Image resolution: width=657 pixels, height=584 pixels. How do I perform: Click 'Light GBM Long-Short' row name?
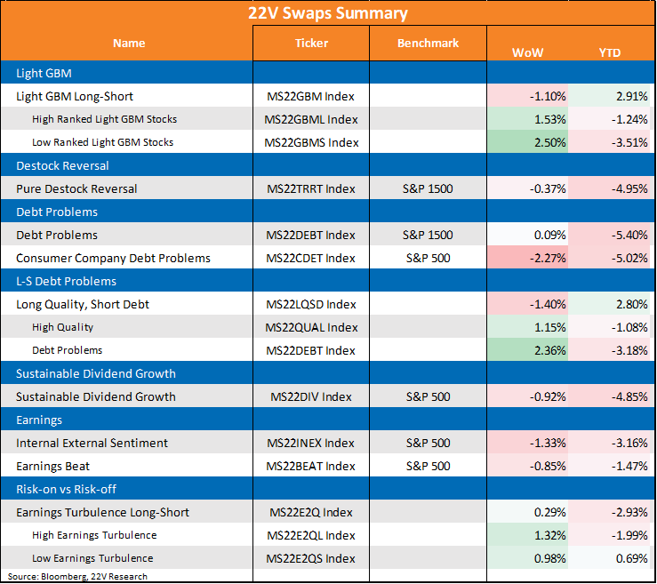click(75, 96)
